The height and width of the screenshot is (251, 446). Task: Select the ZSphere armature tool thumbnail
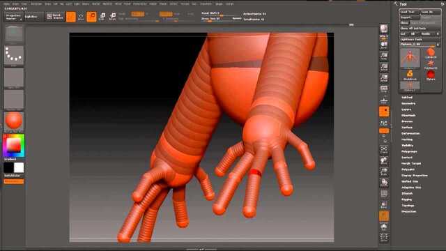tap(410, 59)
